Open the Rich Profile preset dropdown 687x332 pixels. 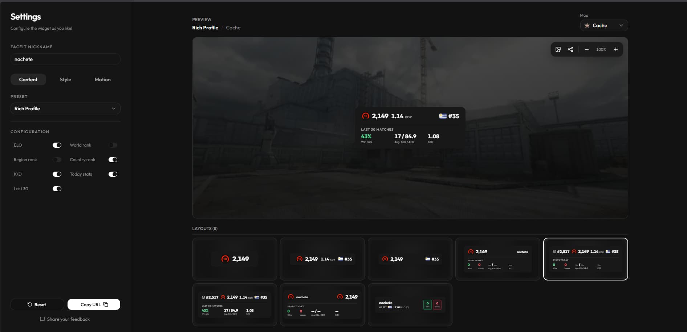[x=65, y=108]
